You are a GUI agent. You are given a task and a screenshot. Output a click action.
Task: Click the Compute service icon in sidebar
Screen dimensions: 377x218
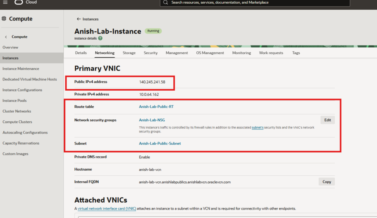(x=4, y=19)
